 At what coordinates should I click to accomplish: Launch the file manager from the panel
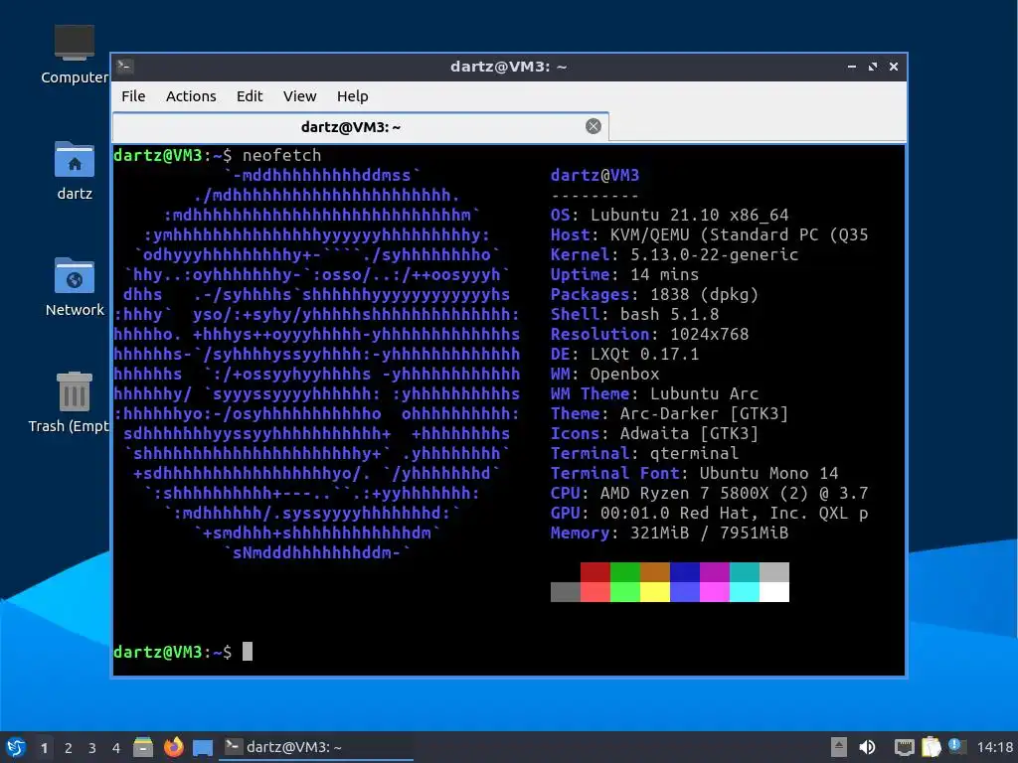click(143, 747)
